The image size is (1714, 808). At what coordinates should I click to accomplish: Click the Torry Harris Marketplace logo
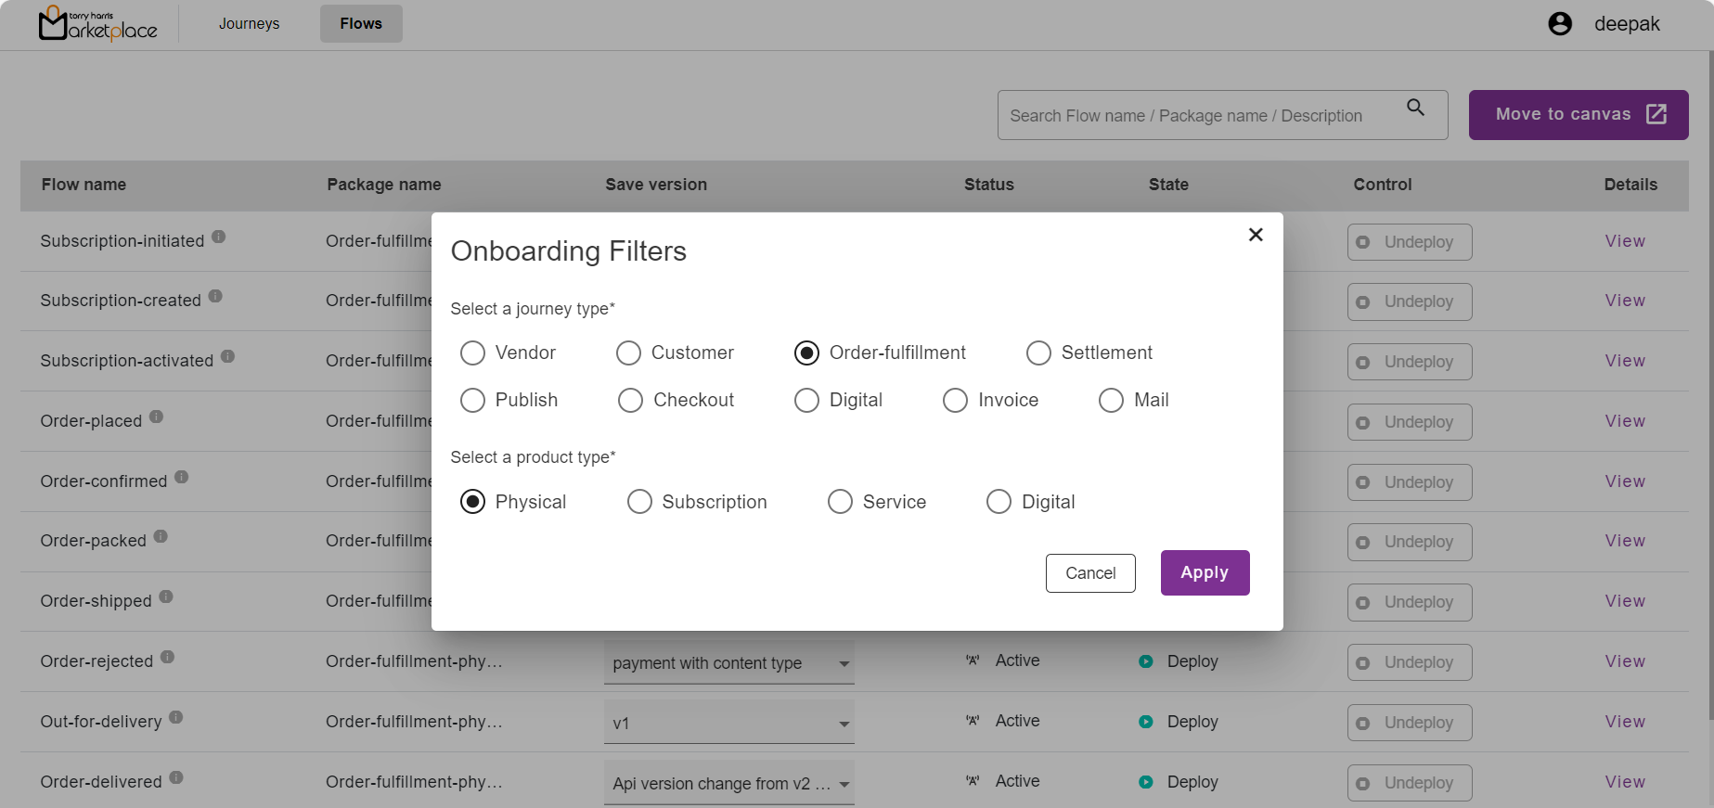point(97,24)
